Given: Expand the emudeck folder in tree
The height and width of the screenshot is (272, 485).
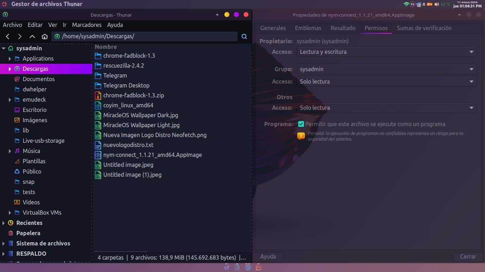Looking at the screenshot, I should pos(10,100).
